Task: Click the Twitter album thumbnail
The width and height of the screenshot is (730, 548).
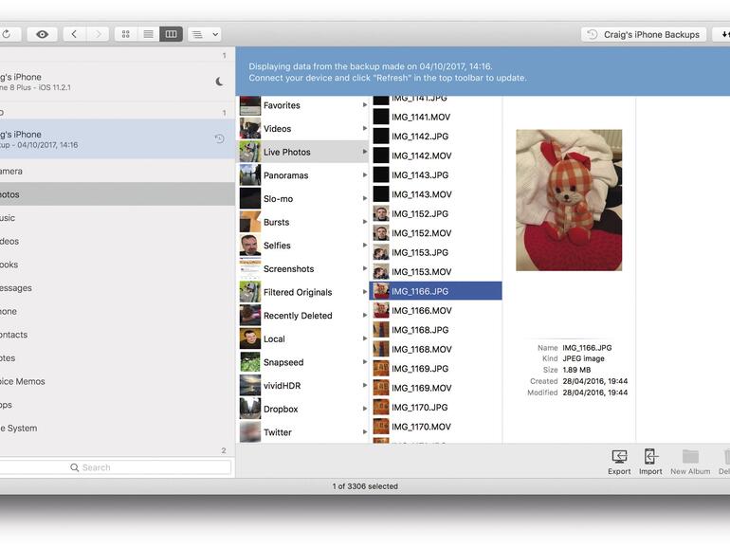Action: pyautogui.click(x=250, y=432)
